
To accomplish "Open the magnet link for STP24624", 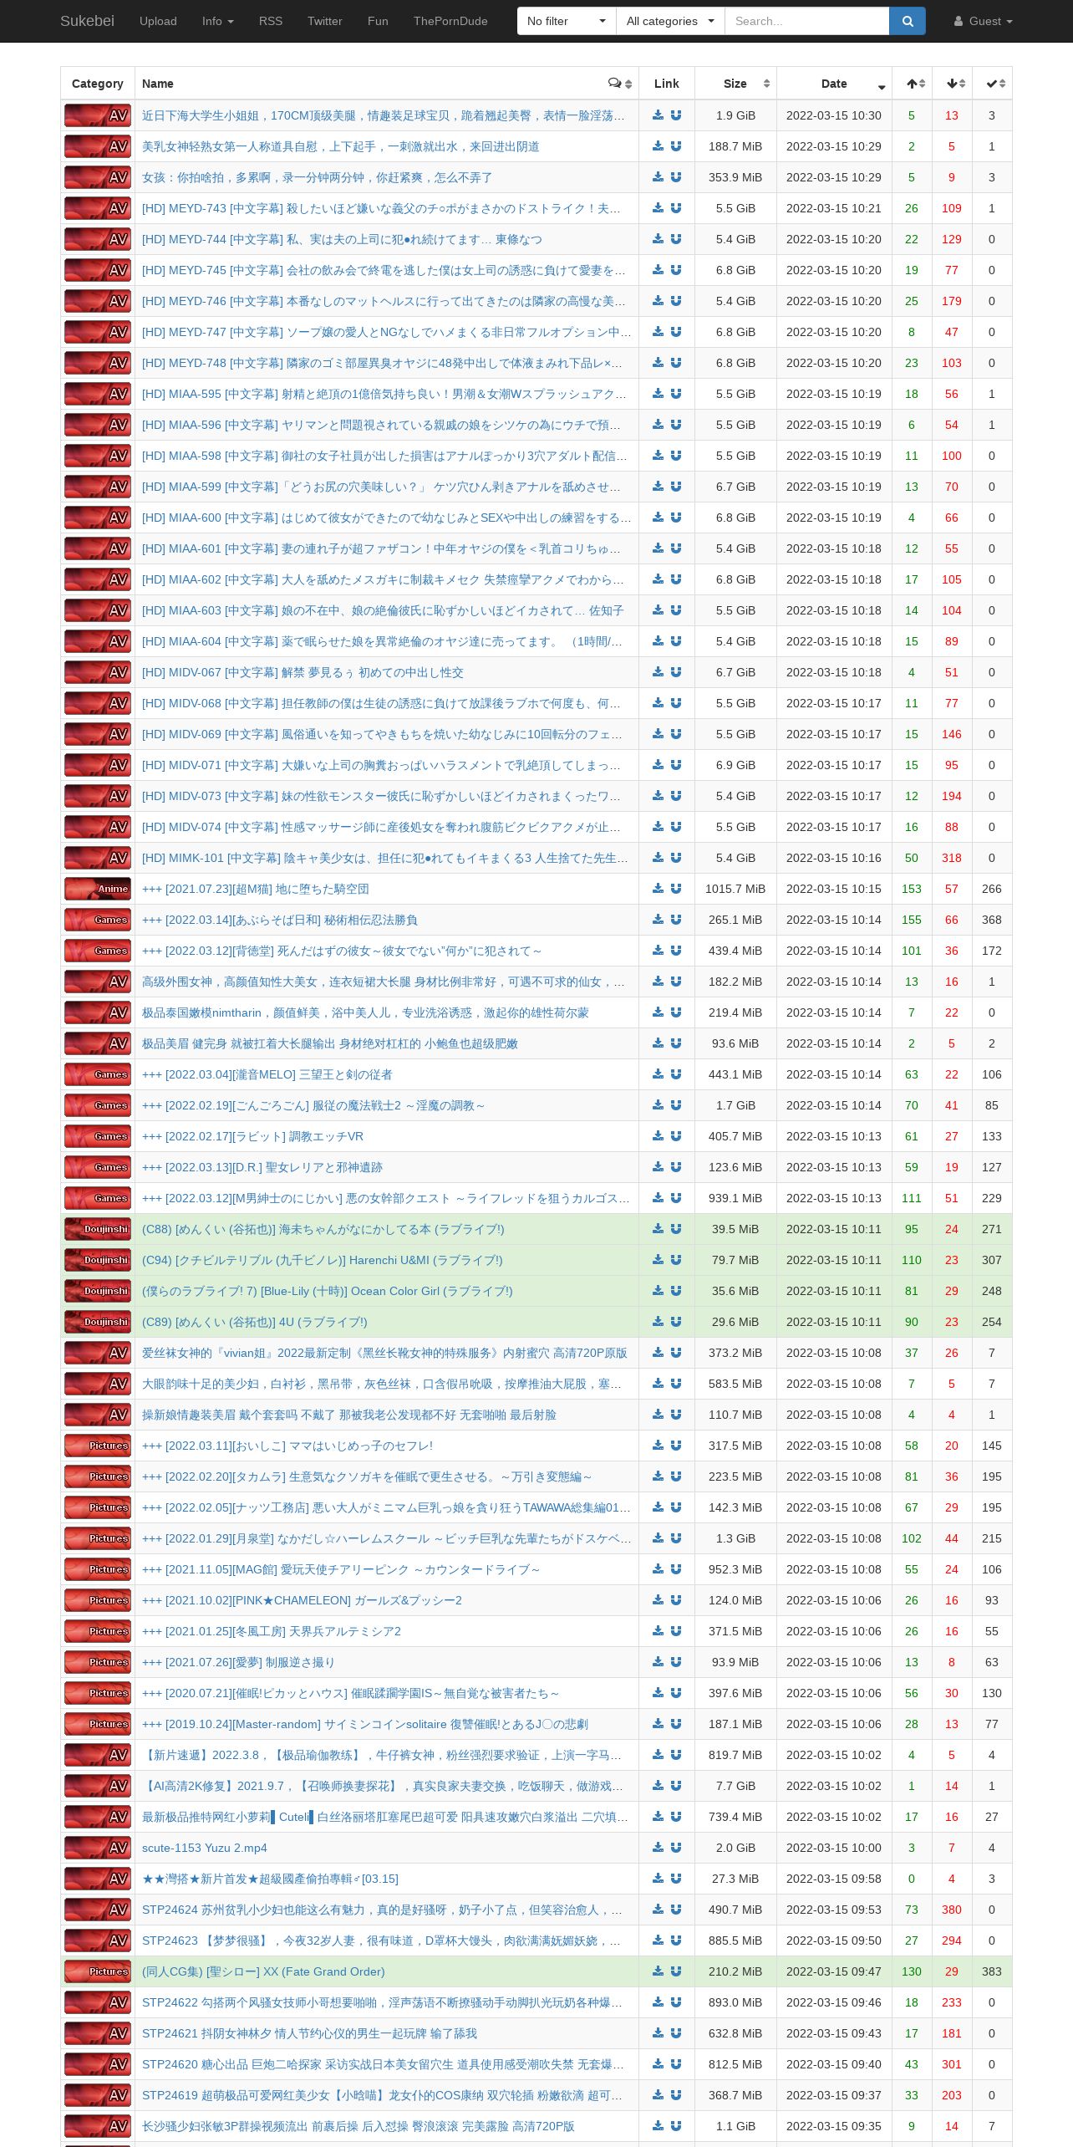I will [x=676, y=1910].
